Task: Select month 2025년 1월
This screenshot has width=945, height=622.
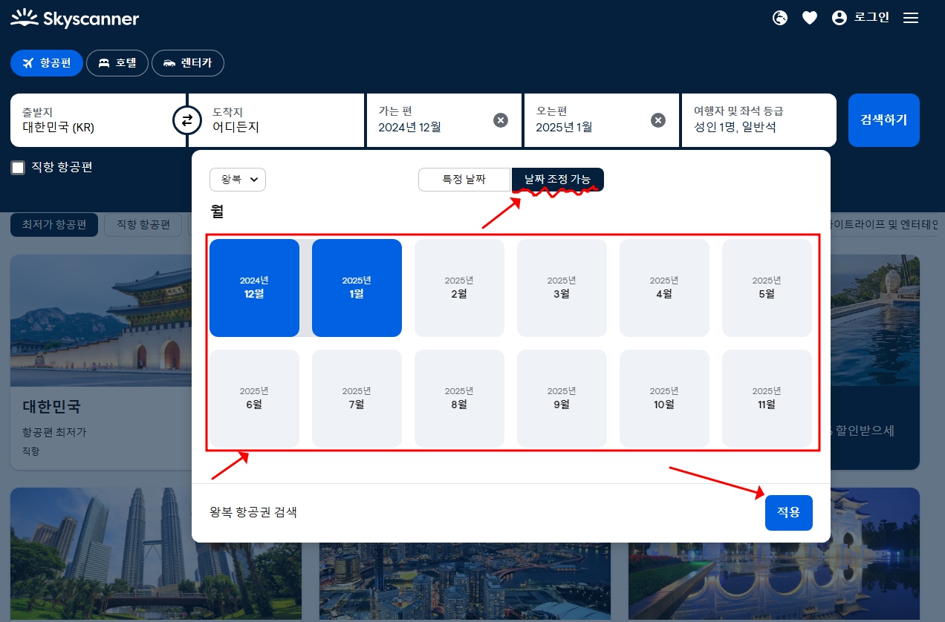Action: [x=357, y=288]
